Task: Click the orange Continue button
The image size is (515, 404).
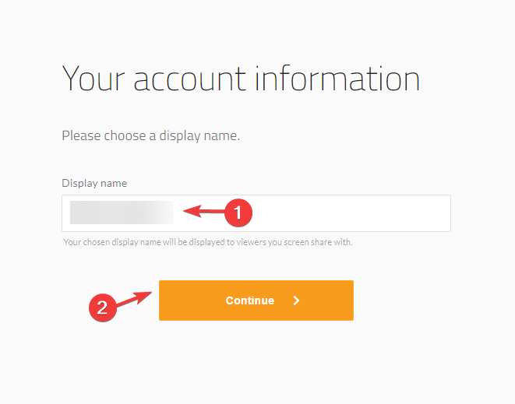Action: tap(256, 300)
